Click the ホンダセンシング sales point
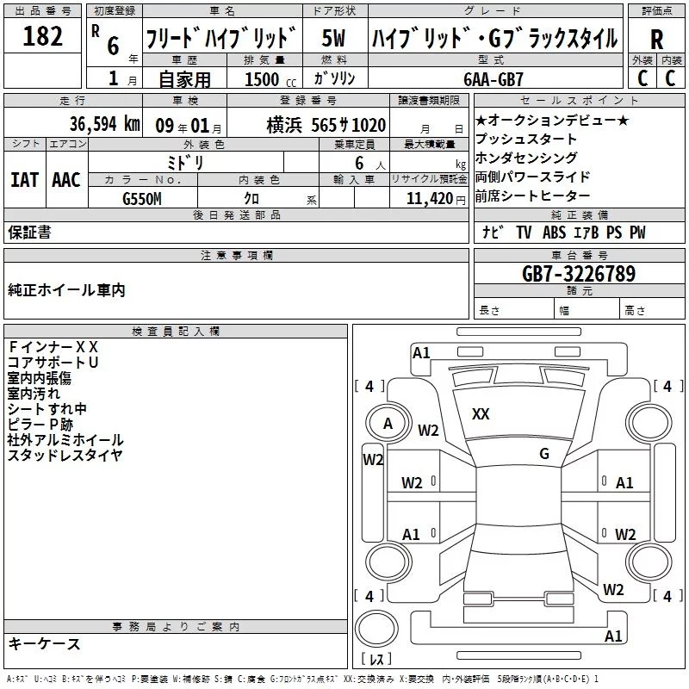This screenshot has width=689, height=689. 527,158
